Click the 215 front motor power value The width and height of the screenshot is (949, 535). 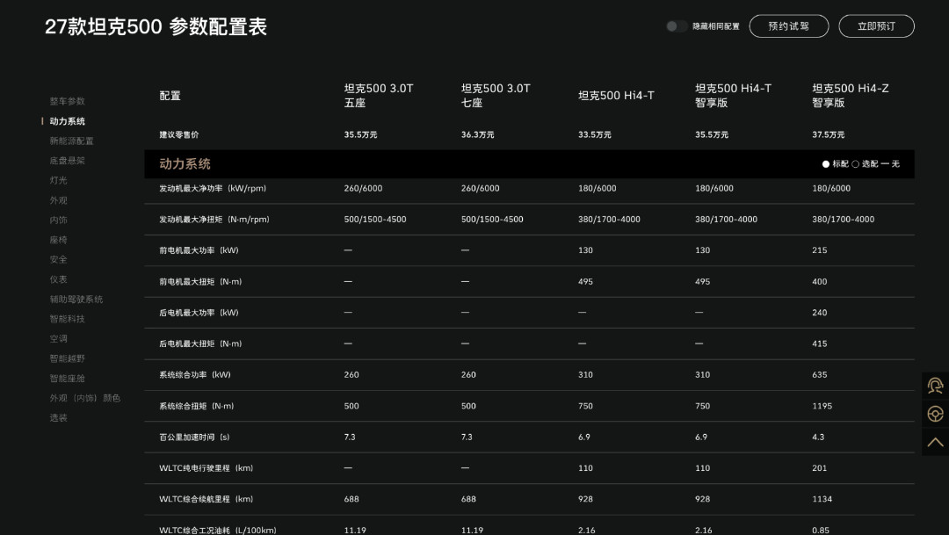[820, 250]
